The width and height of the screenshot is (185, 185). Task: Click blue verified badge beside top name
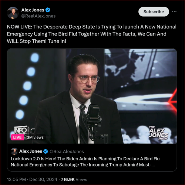click(x=48, y=10)
